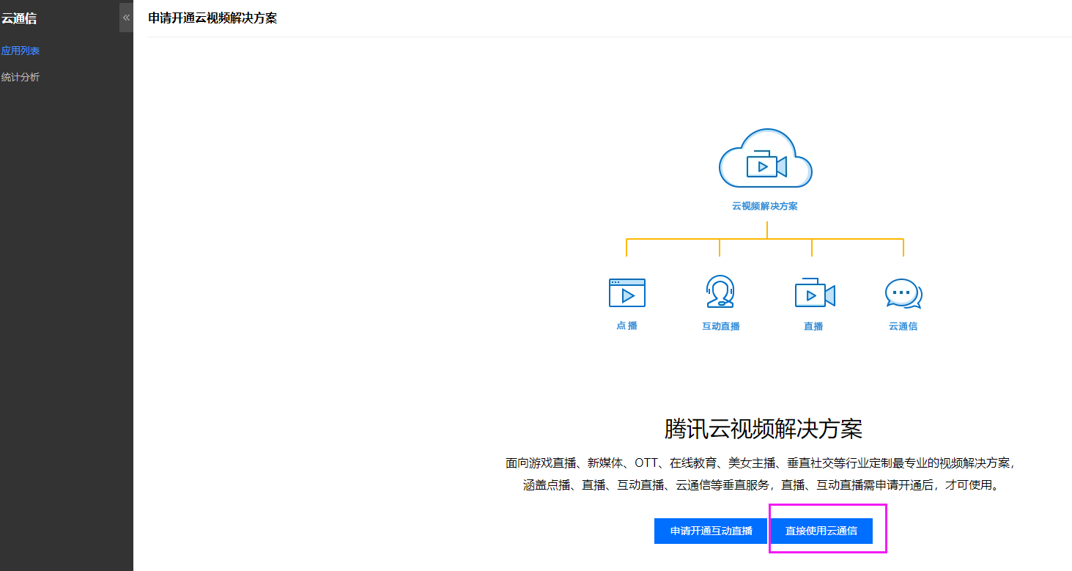
Task: Collapse the sidebar with the double-chevron icon
Action: click(126, 18)
